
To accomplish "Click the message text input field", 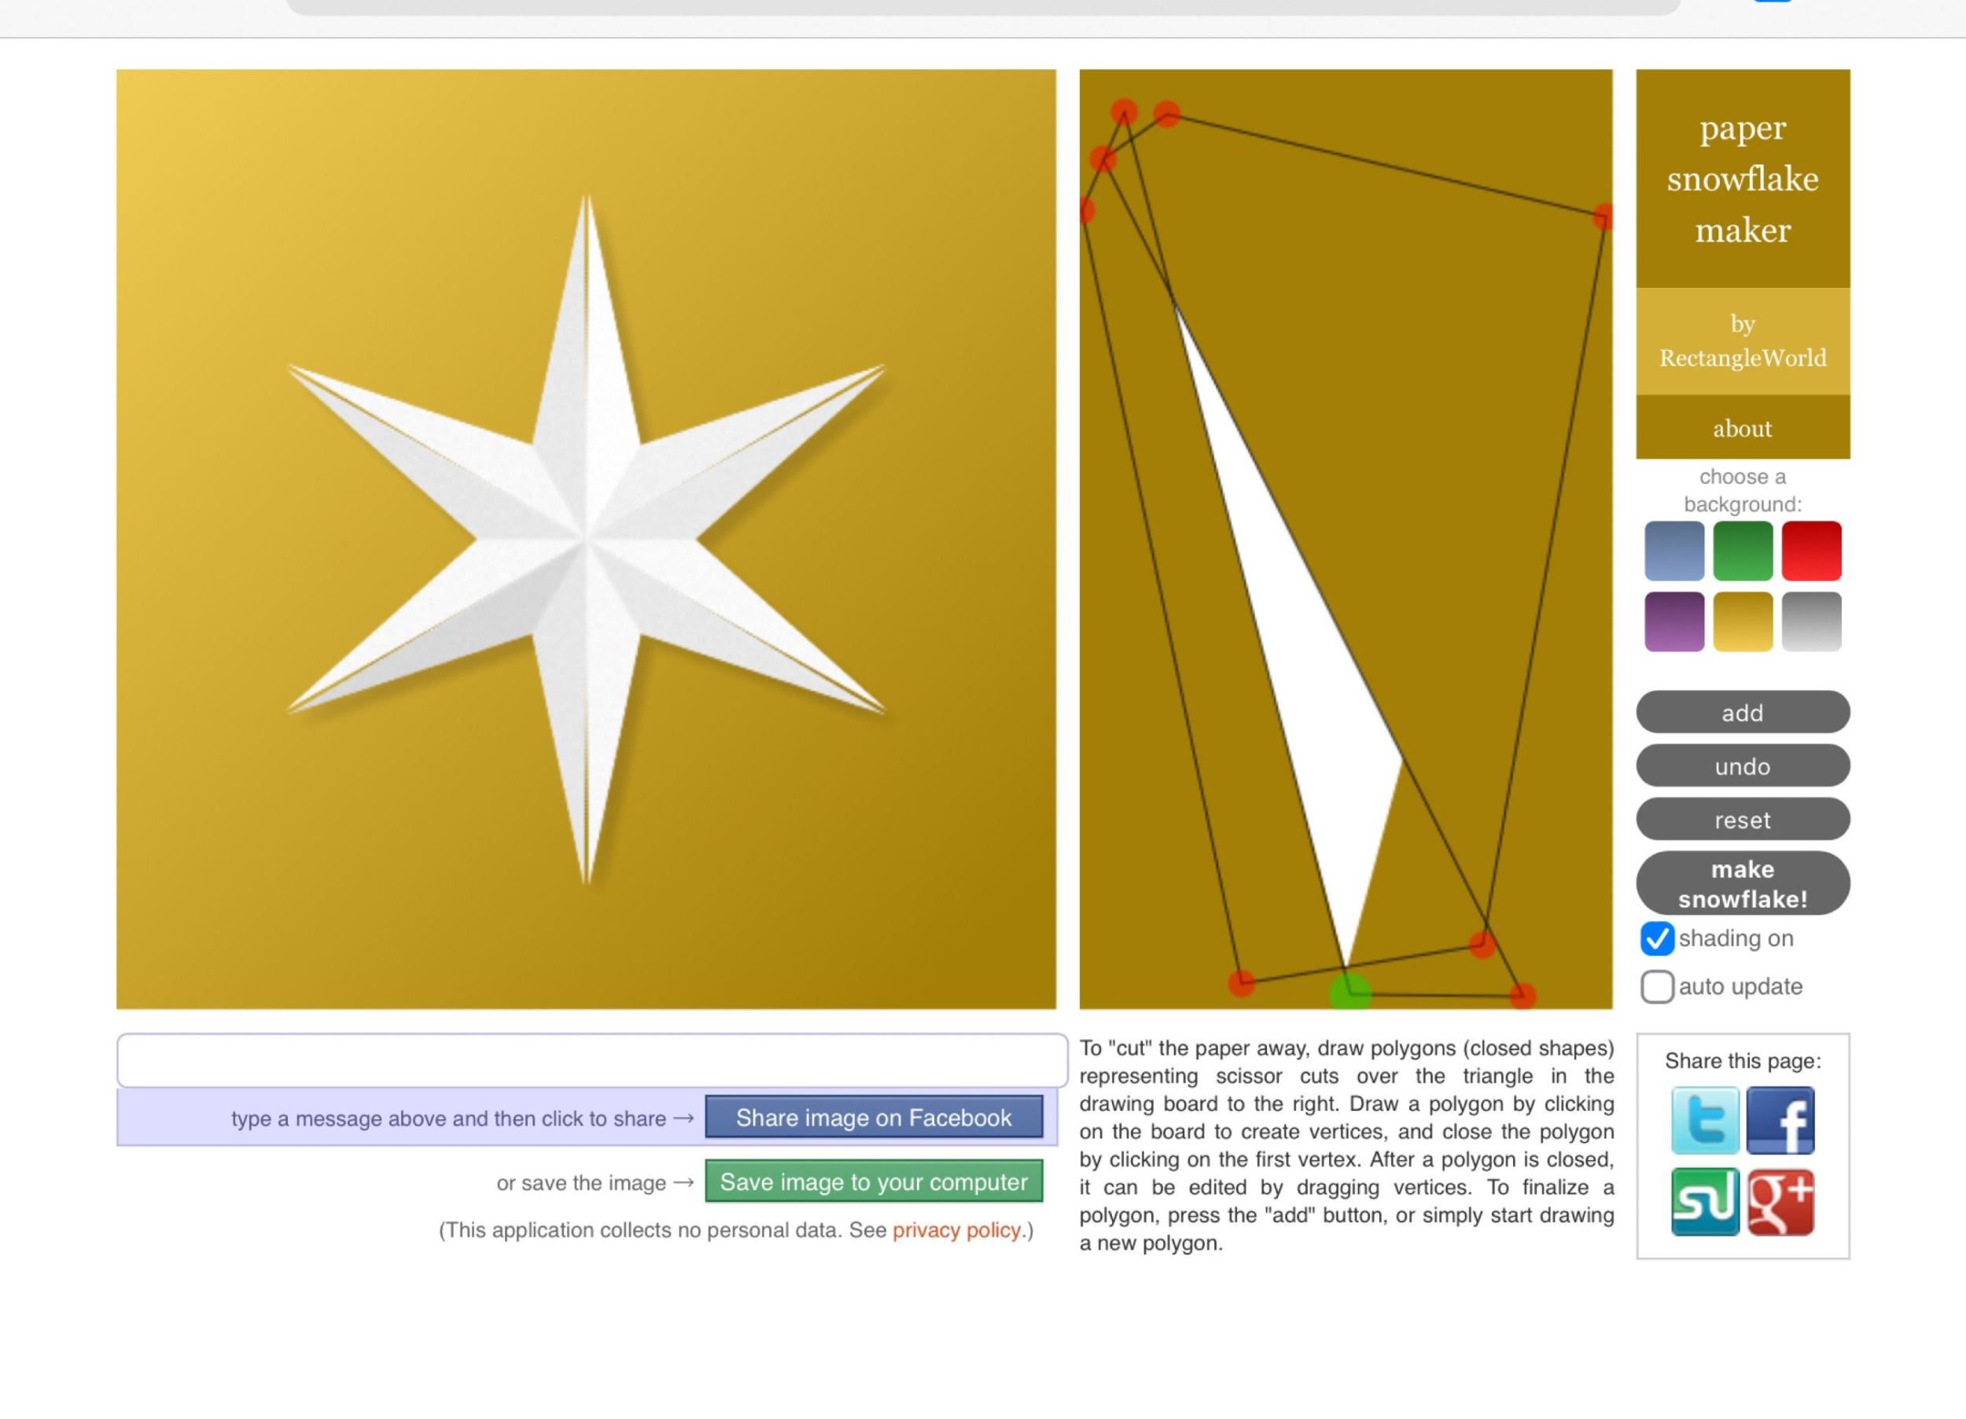I will pyautogui.click(x=592, y=1060).
